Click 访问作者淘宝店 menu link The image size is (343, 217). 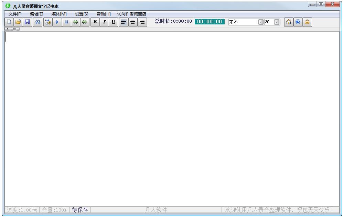[x=132, y=14]
